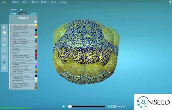Viewport: 172px width, 110px height.
Task: Hide objects with the crossed-eye icon
Action: (x=4, y=51)
